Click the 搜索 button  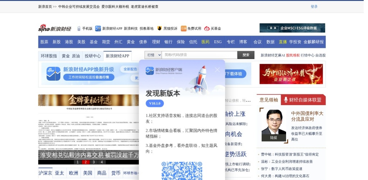tap(246, 55)
